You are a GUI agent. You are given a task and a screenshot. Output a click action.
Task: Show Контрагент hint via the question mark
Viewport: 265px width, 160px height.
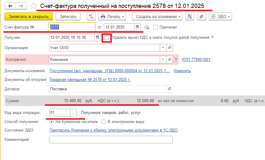pos(176,59)
